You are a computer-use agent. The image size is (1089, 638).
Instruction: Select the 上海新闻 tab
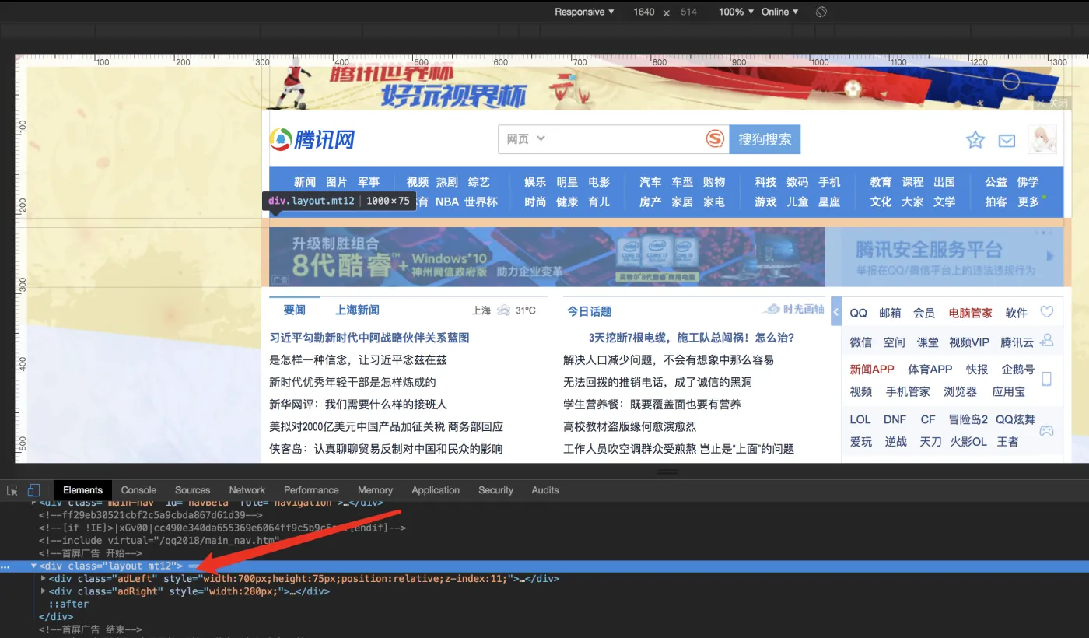pos(357,310)
